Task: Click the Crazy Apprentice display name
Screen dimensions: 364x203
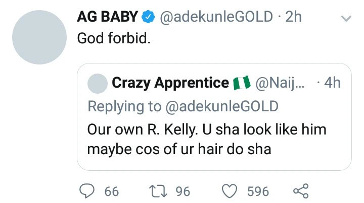Action: tap(170, 83)
